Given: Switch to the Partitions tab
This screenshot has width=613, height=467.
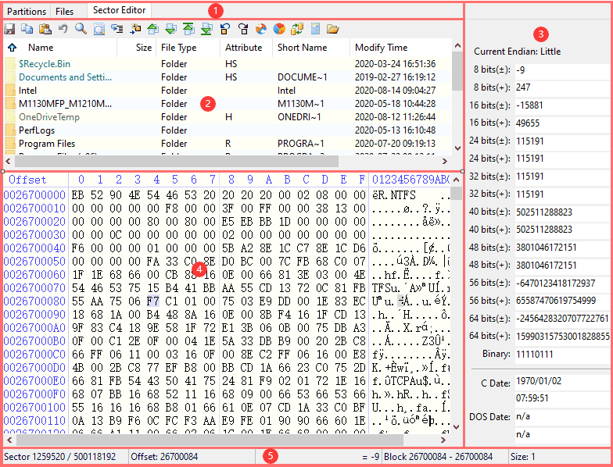Looking at the screenshot, I should pyautogui.click(x=27, y=11).
